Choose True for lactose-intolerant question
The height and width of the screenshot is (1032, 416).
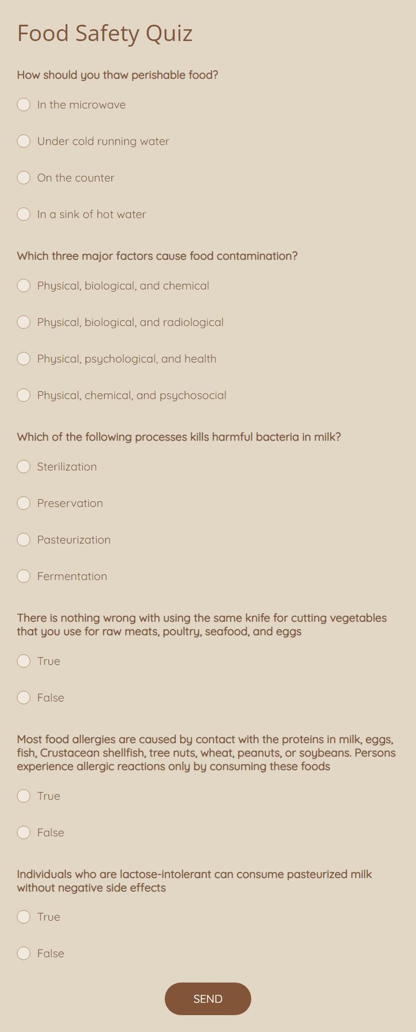(x=24, y=917)
